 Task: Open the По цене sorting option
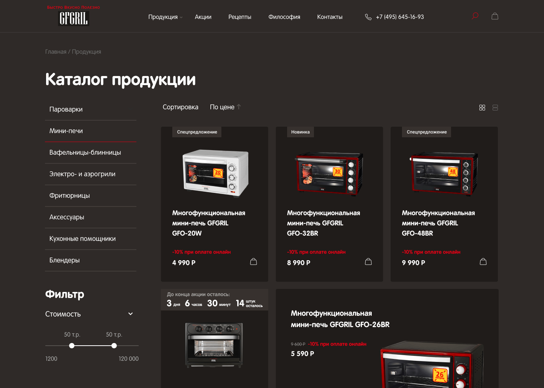tap(222, 107)
